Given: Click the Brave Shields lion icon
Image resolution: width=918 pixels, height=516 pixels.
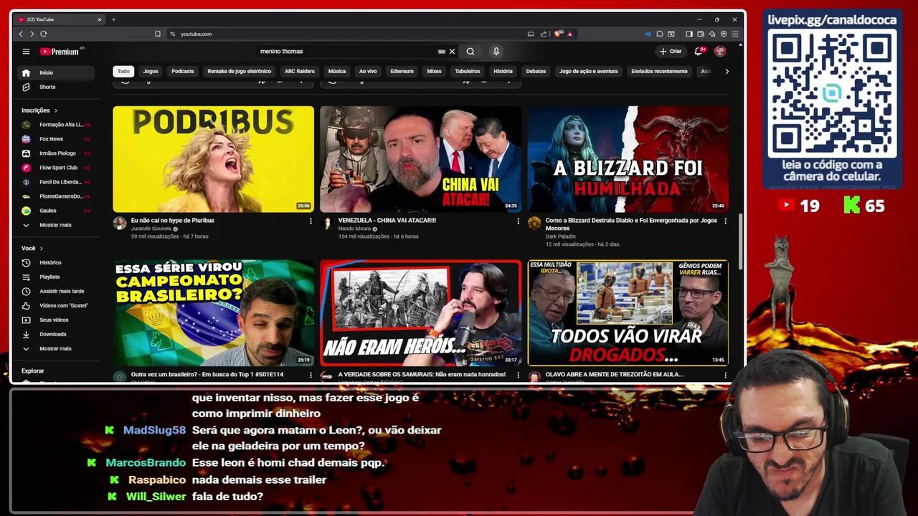Looking at the screenshot, I should (559, 34).
